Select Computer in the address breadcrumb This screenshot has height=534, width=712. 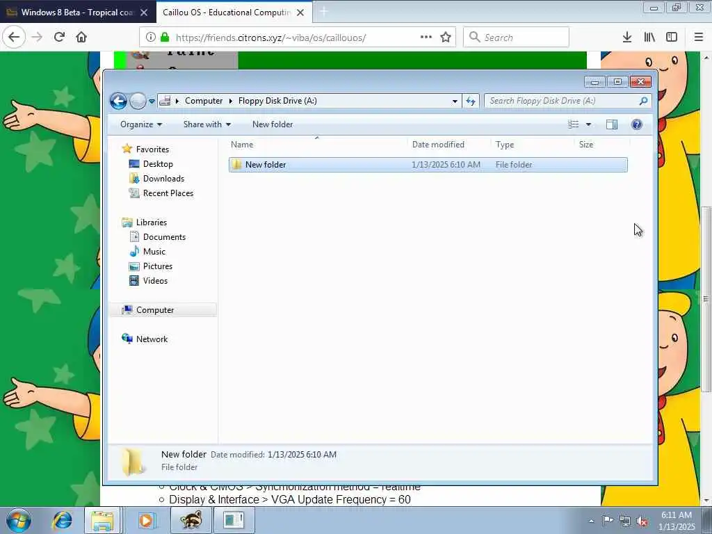(x=204, y=101)
